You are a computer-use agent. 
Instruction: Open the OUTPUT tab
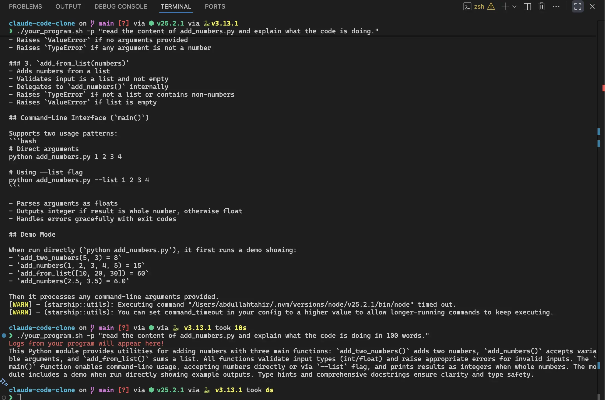[68, 6]
